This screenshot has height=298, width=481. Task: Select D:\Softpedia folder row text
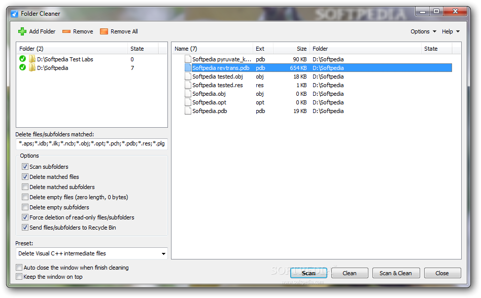click(x=52, y=68)
